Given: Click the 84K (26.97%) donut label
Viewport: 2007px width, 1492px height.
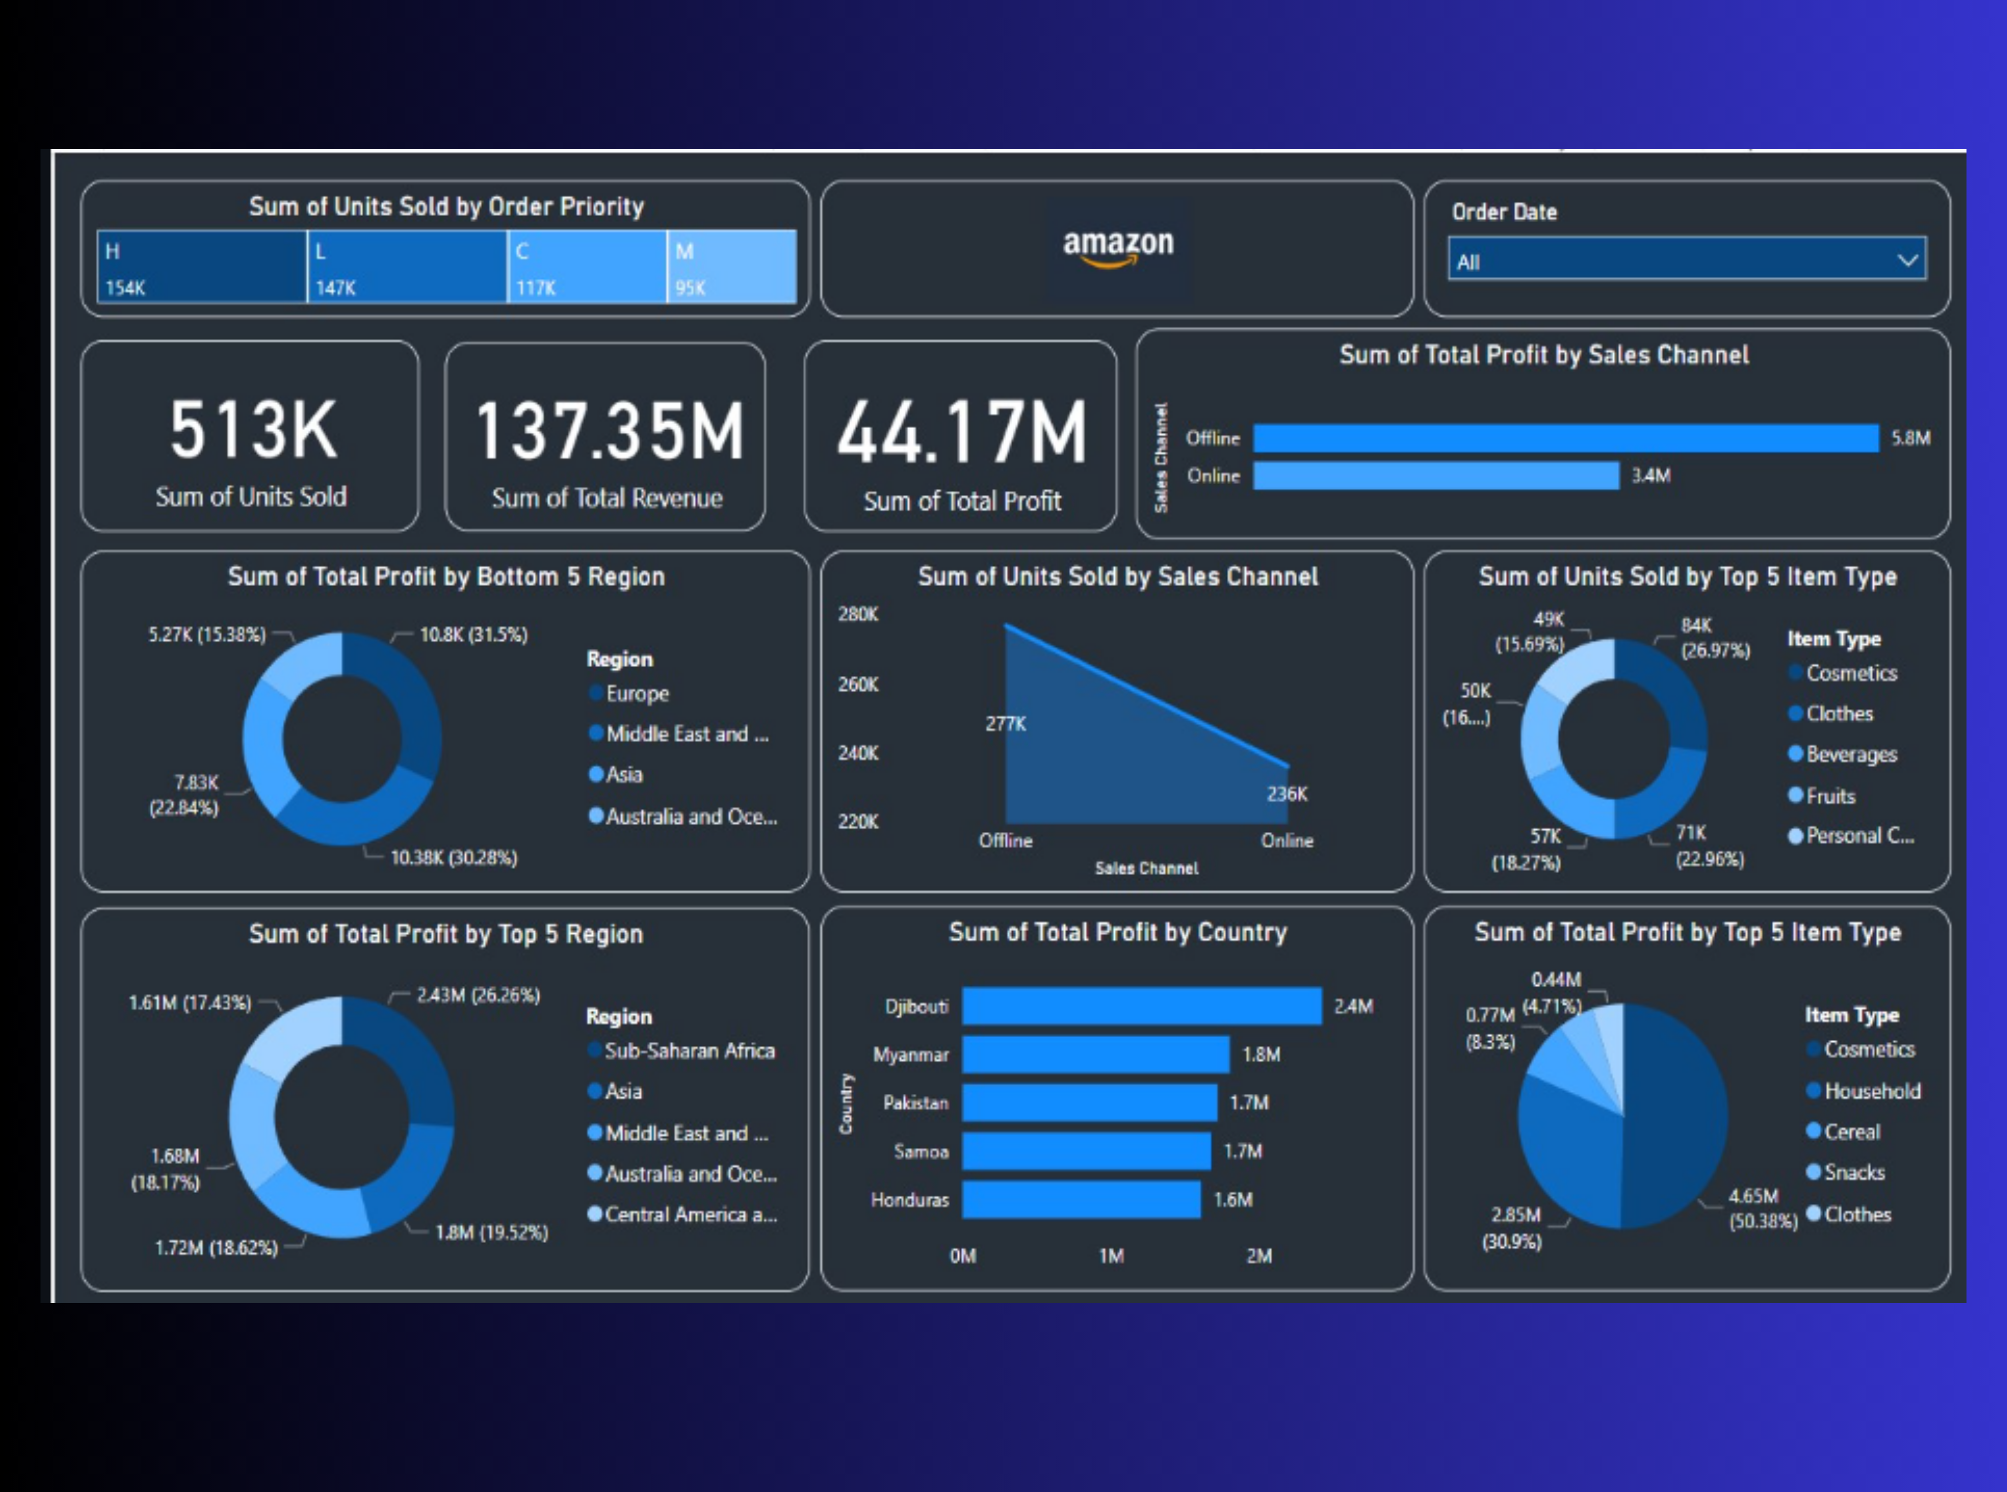Looking at the screenshot, I should click(1714, 637).
